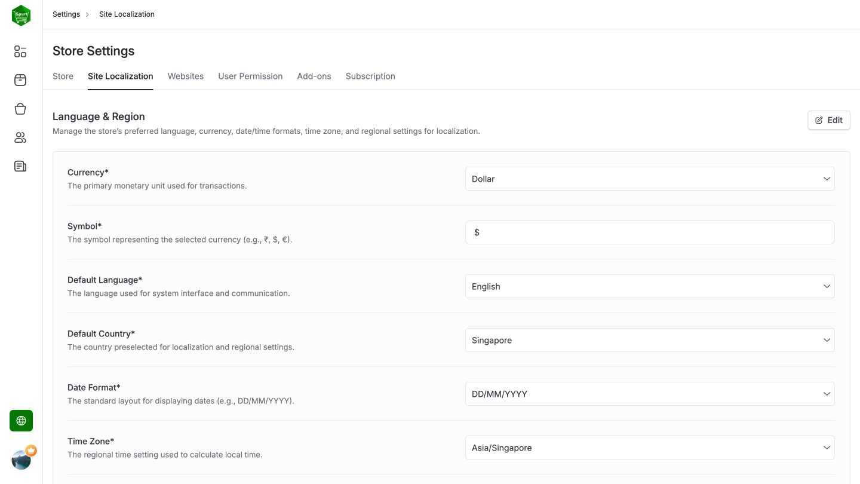Expand the Date Format dropdown
Viewport: 860px width, 484px height.
coord(650,393)
